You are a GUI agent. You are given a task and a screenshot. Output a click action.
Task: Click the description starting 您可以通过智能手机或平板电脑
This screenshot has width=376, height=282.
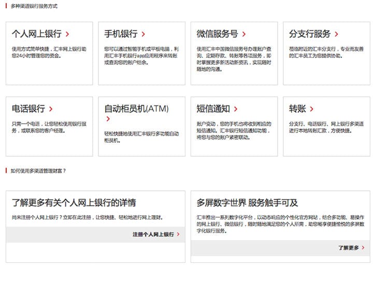(x=141, y=55)
